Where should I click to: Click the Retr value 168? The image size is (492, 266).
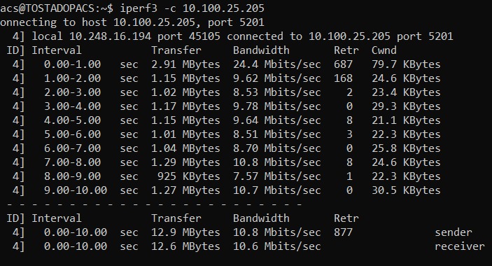(x=343, y=78)
